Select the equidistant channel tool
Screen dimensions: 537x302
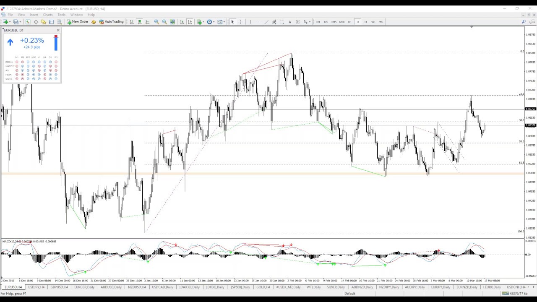(x=274, y=22)
